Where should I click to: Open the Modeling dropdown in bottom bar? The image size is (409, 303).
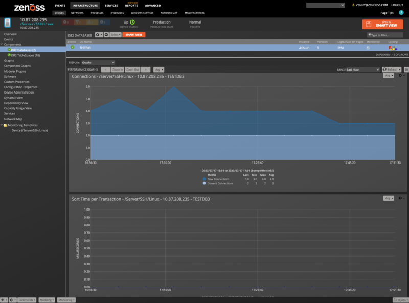click(x=47, y=300)
